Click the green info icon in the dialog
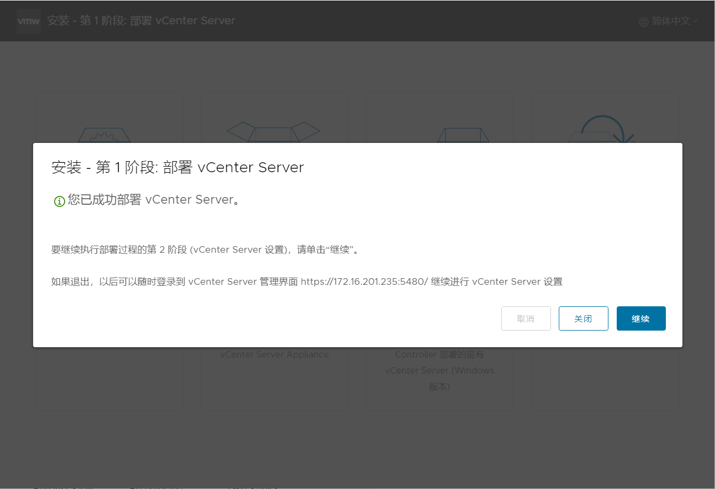The height and width of the screenshot is (489, 715). [x=59, y=201]
